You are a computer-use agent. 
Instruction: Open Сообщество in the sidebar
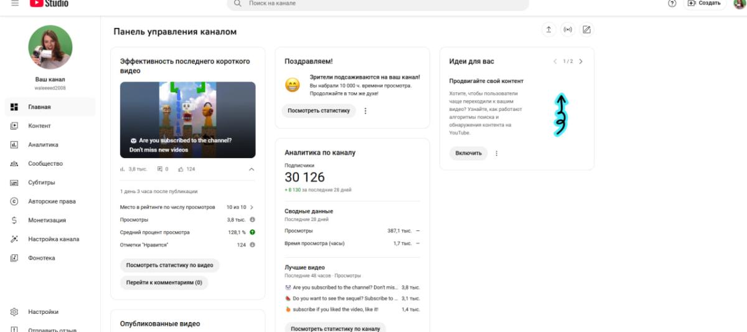click(x=50, y=163)
